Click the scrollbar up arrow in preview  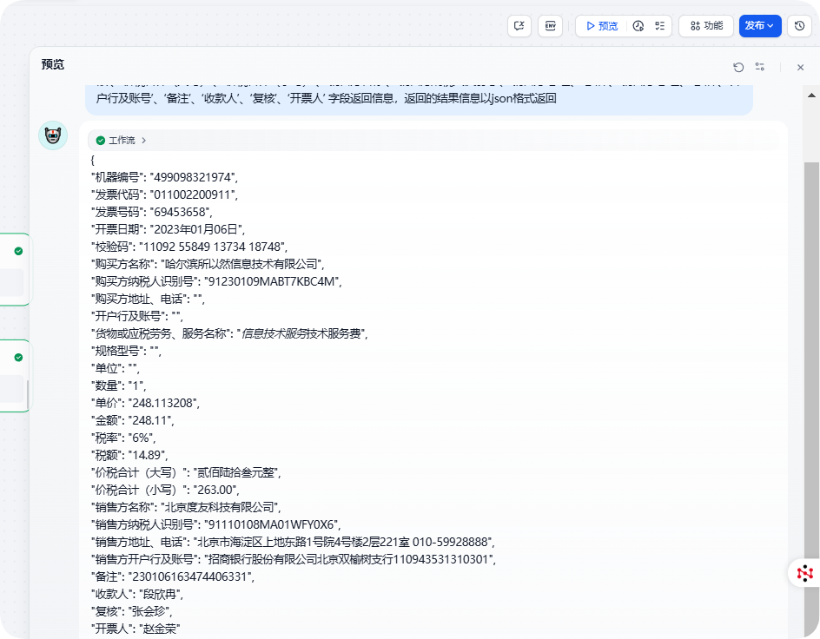[x=811, y=96]
